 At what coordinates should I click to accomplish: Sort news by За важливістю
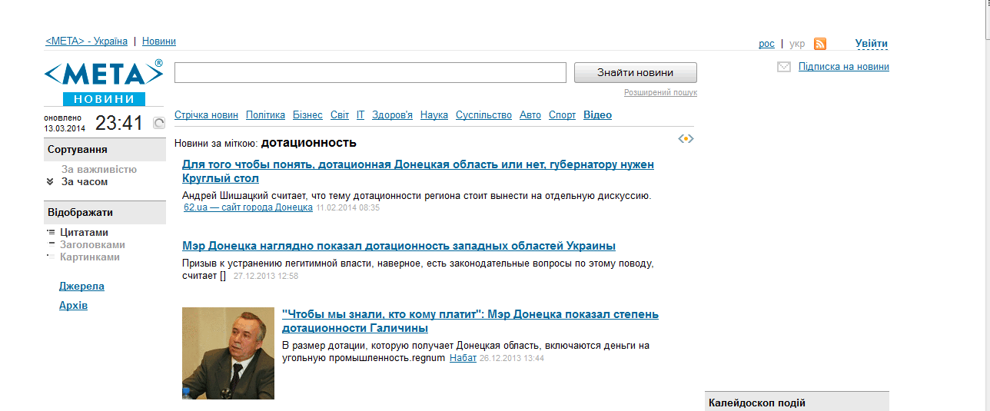point(99,170)
